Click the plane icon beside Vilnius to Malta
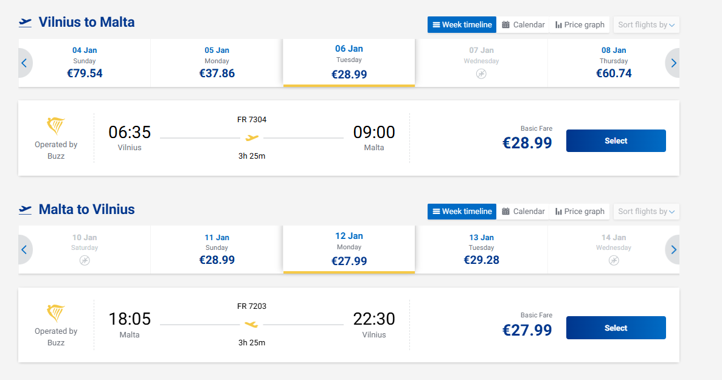The width and height of the screenshot is (722, 380). (x=25, y=22)
